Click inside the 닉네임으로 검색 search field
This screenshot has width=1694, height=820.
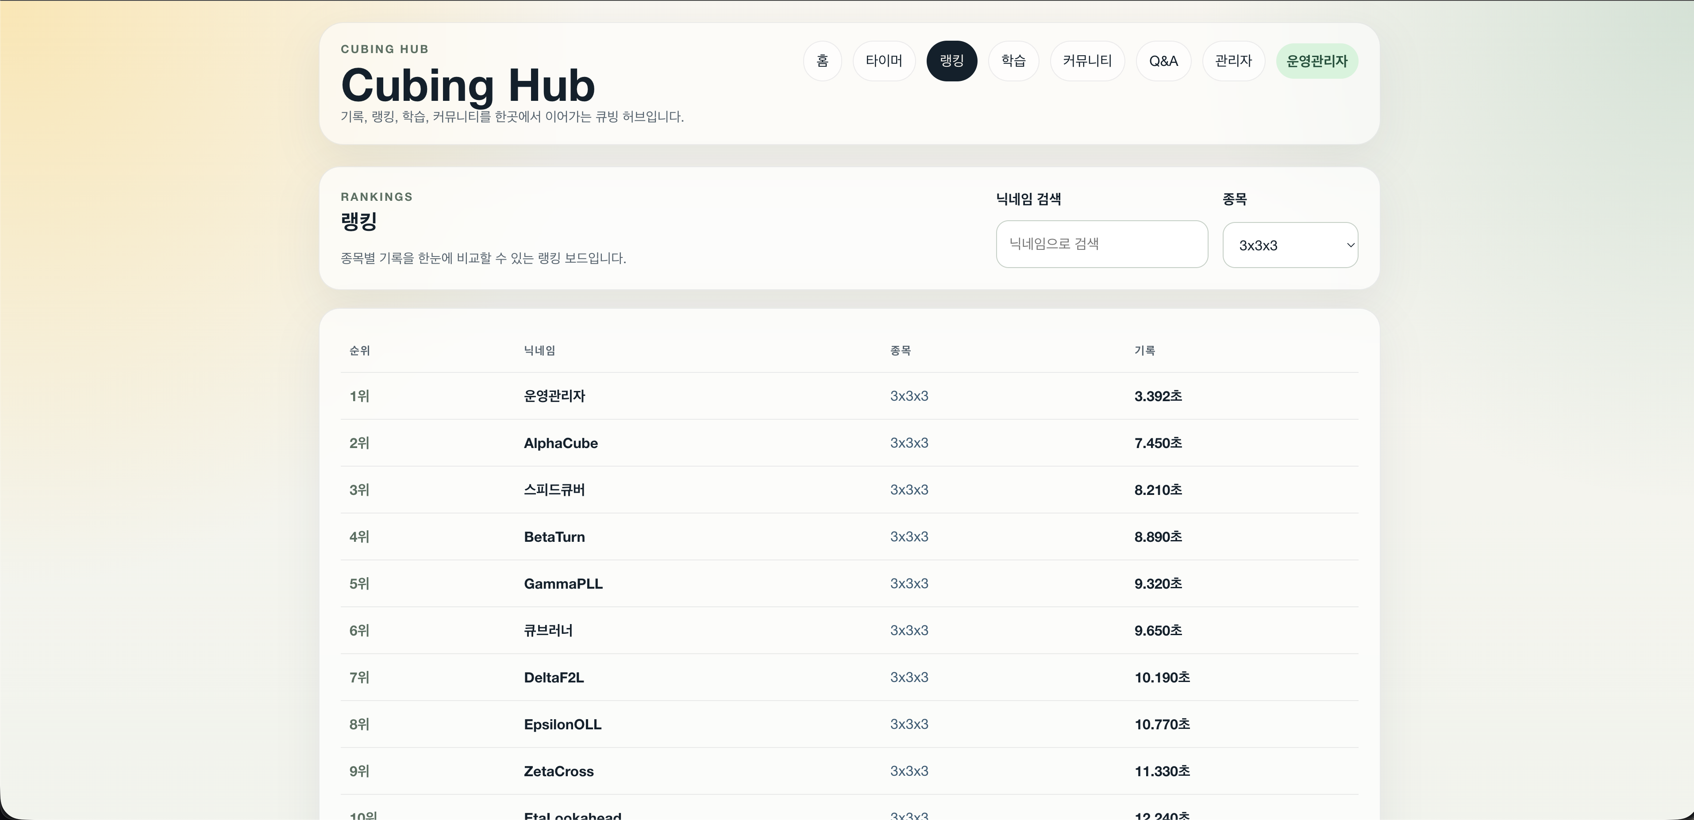click(x=1101, y=244)
